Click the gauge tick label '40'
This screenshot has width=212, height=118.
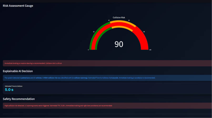(109, 20)
